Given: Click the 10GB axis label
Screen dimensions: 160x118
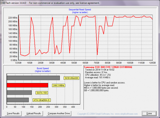Looking at the screenshot, I should click(29, 63).
